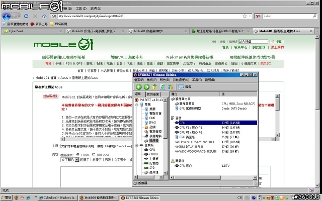
Task: Select 記憶體 memory item in tree
Action: [x=151, y=163]
